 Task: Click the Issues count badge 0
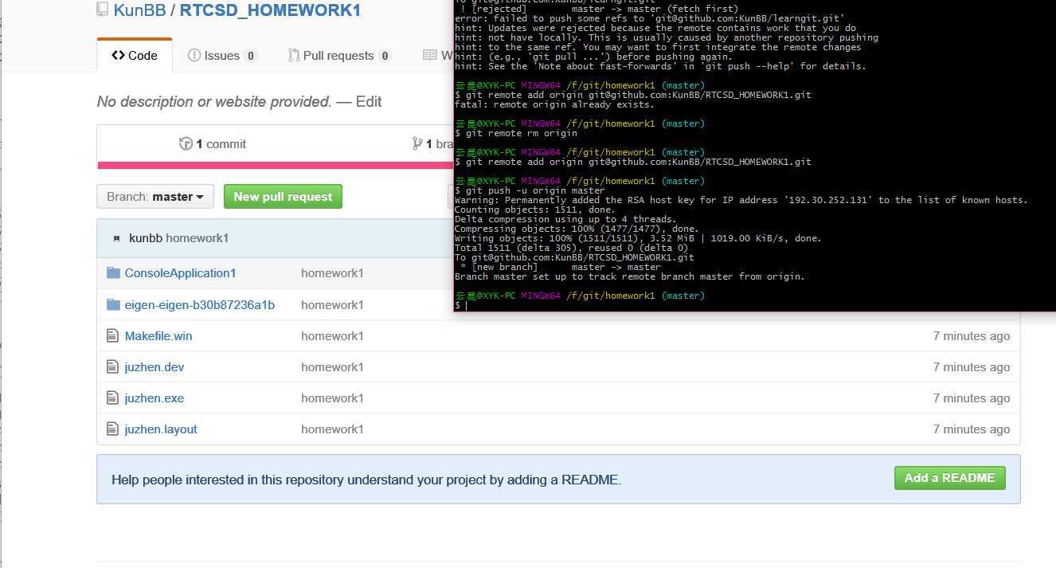click(x=251, y=56)
